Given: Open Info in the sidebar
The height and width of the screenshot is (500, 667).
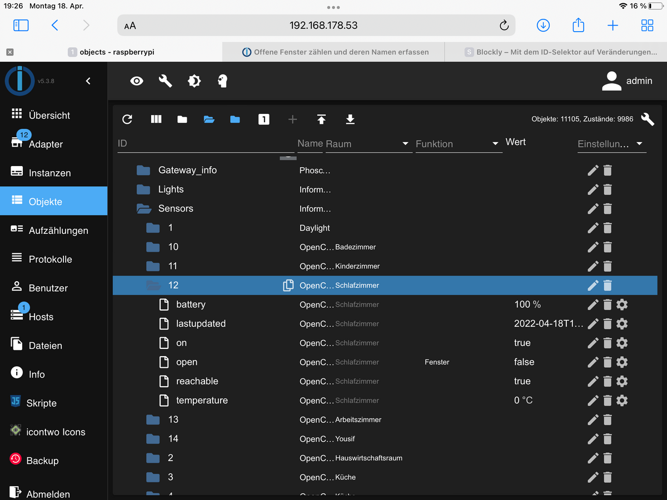Looking at the screenshot, I should click(x=53, y=374).
